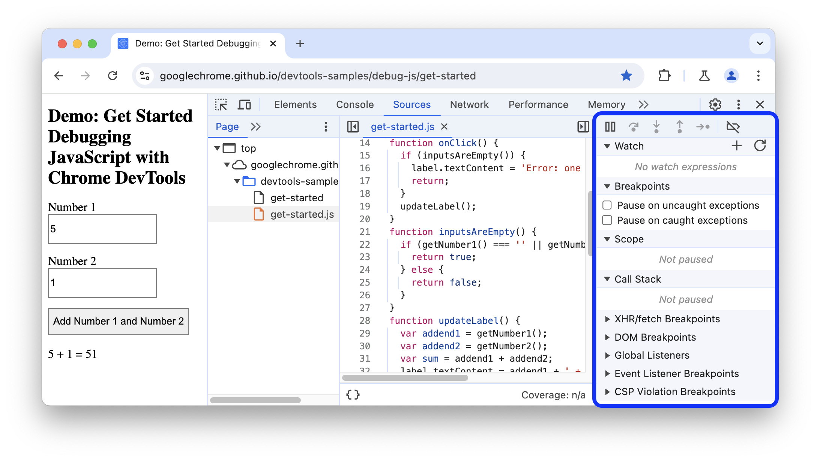Select the Console tab in DevTools
The width and height of the screenshot is (817, 461).
[354, 104]
